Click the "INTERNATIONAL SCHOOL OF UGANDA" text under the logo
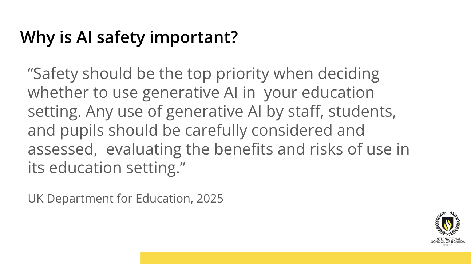This screenshot has width=471, height=264. click(x=448, y=240)
